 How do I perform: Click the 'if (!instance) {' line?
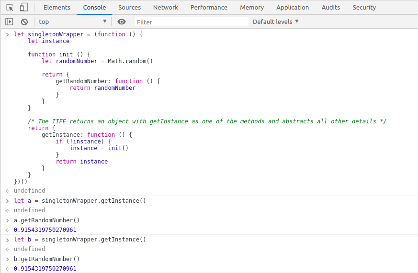[83, 142]
